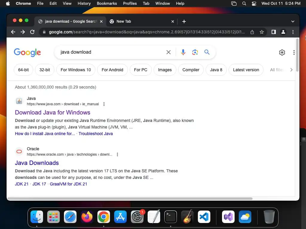Choose the Latest version chip
The height and width of the screenshot is (229, 306).
246,70
